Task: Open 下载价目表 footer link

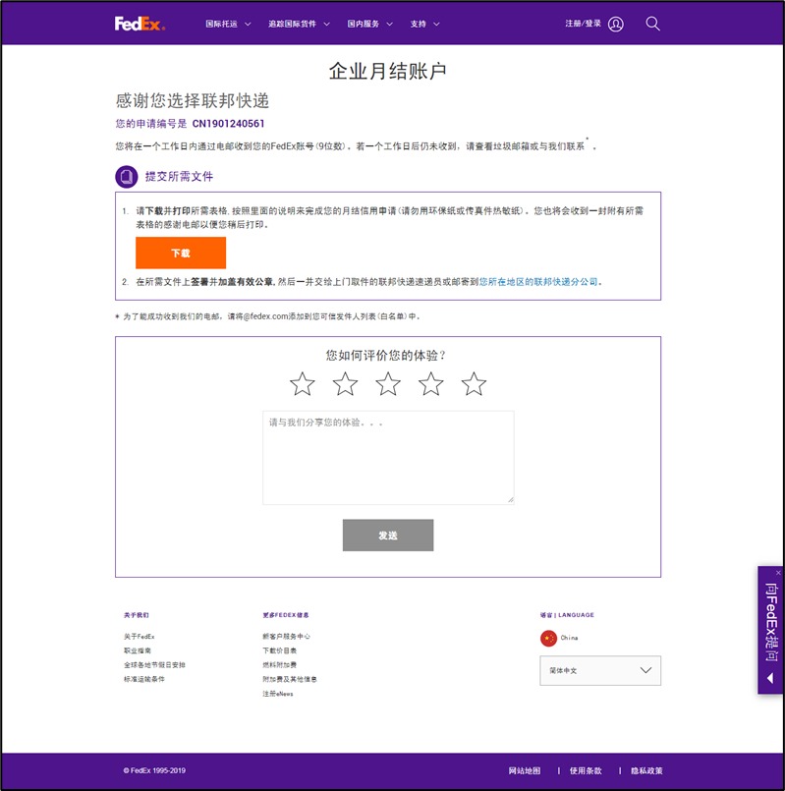Action: [x=279, y=650]
